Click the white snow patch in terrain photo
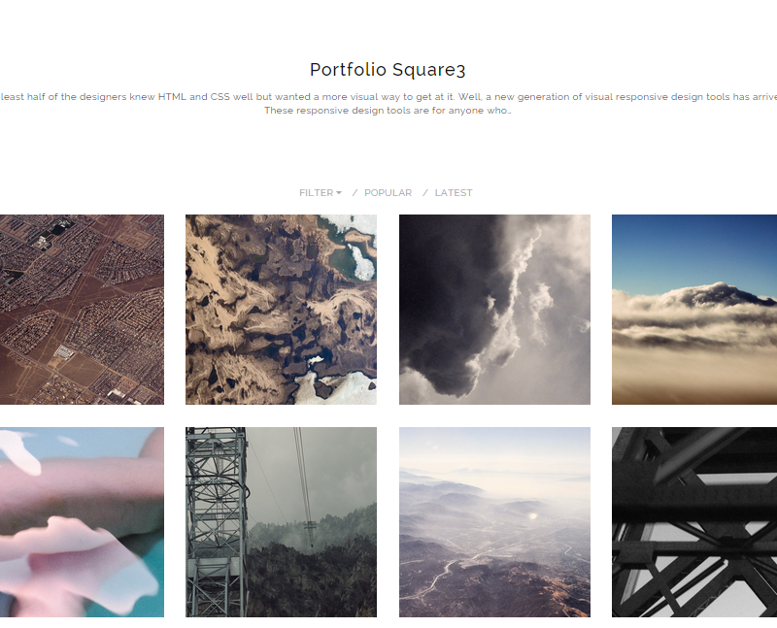Viewport: 777px width, 628px height. [362, 262]
